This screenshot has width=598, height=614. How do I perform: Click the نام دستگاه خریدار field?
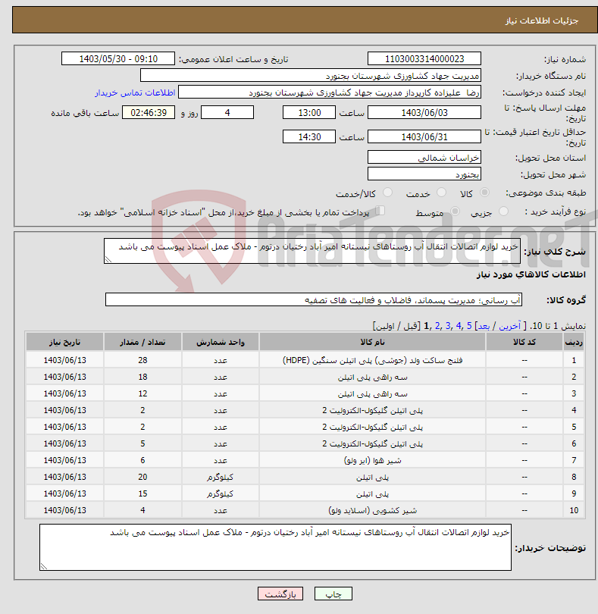pos(311,76)
